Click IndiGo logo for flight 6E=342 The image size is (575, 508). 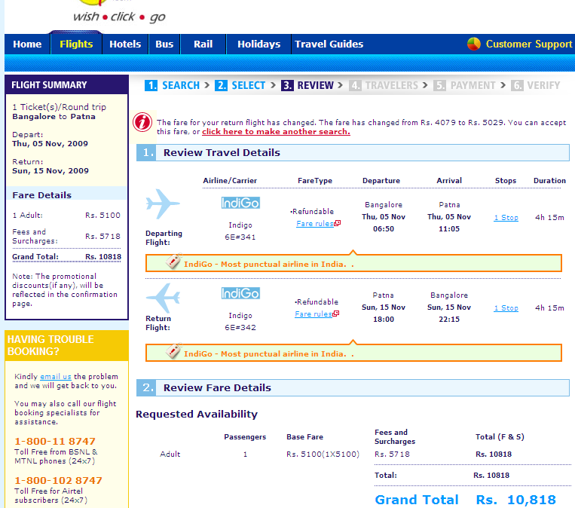pyautogui.click(x=240, y=293)
